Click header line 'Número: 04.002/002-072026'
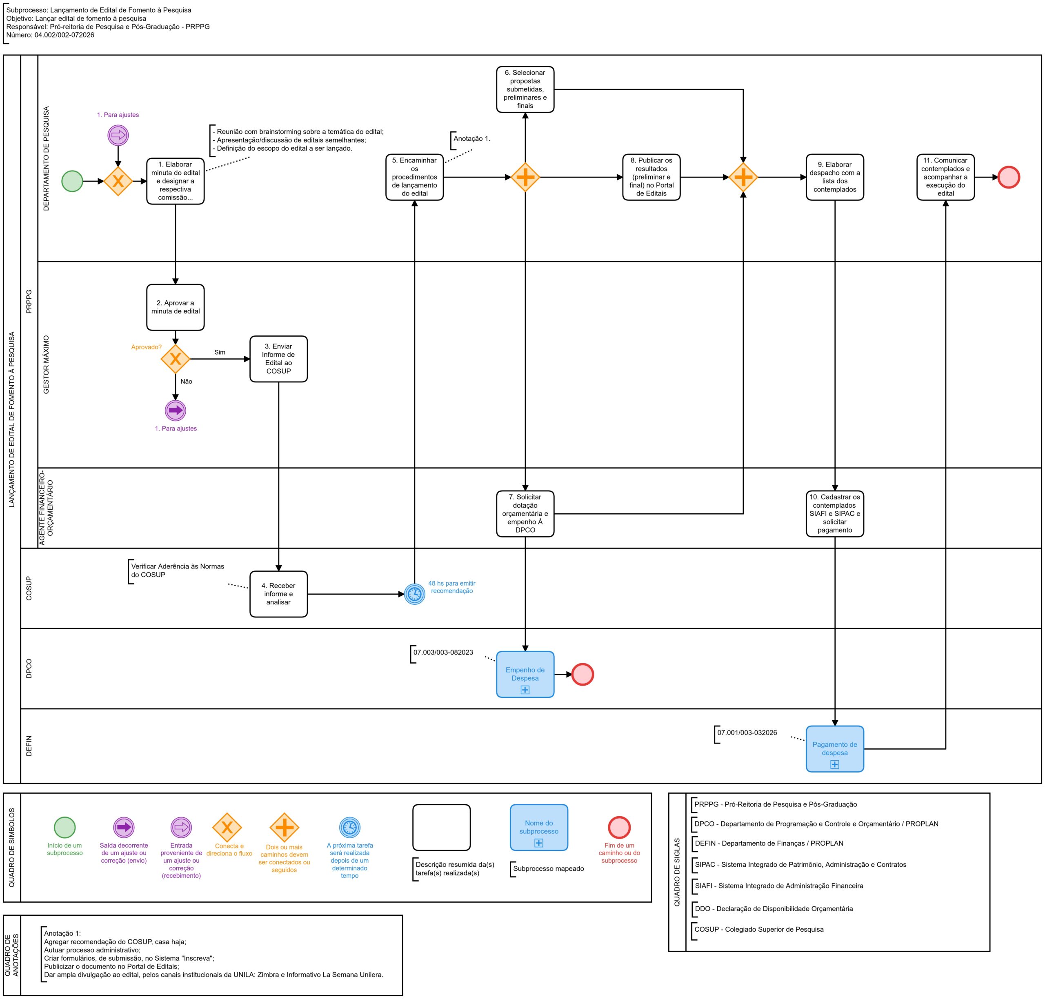The width and height of the screenshot is (1045, 999). 50,35
